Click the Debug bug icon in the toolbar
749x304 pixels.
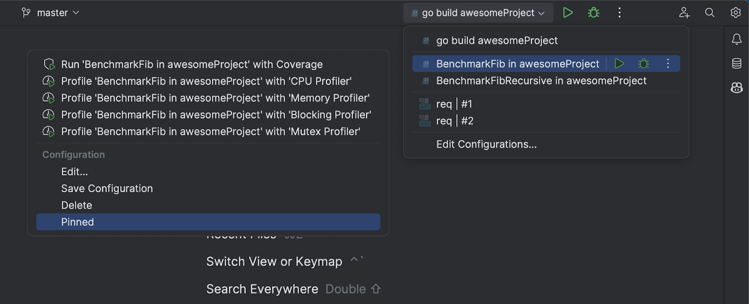(x=594, y=13)
